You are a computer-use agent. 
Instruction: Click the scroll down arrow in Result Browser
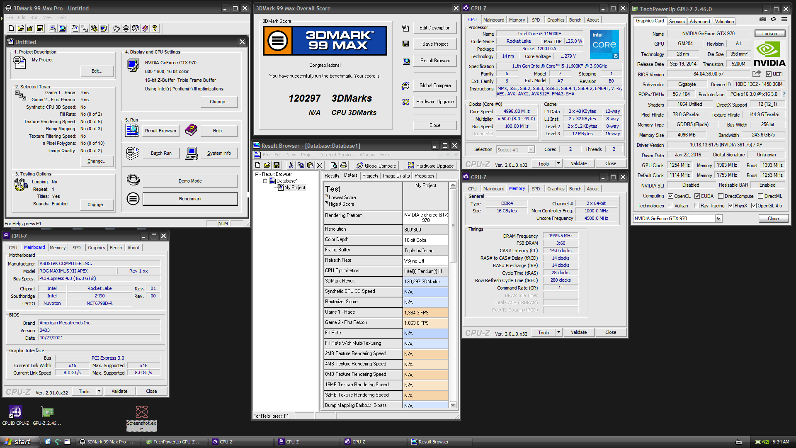click(x=453, y=405)
